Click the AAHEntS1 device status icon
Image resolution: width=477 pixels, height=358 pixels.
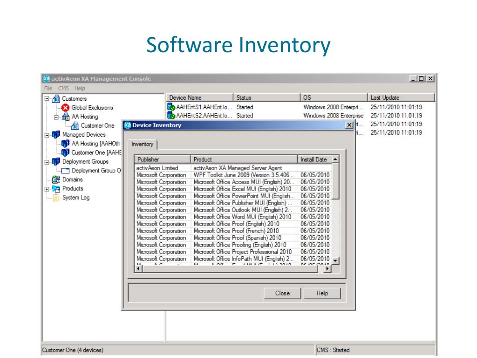(x=171, y=107)
